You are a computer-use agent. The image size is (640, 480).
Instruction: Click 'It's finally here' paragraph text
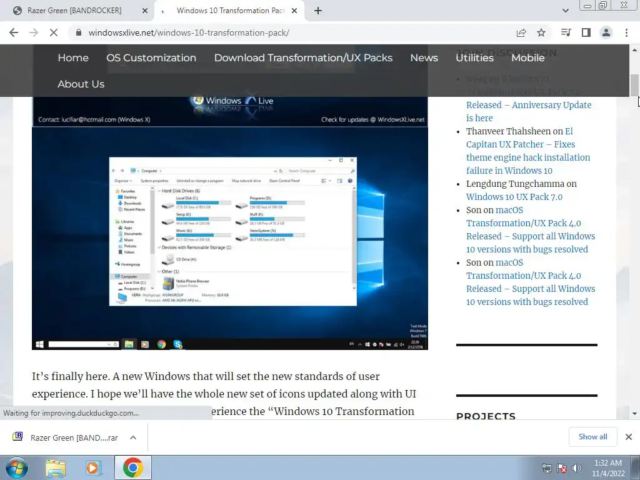[x=224, y=394]
